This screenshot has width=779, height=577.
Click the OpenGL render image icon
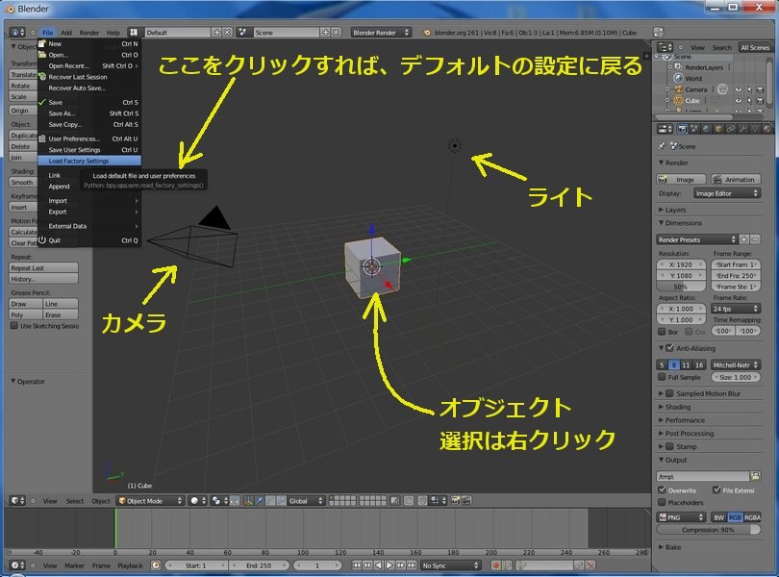click(455, 501)
